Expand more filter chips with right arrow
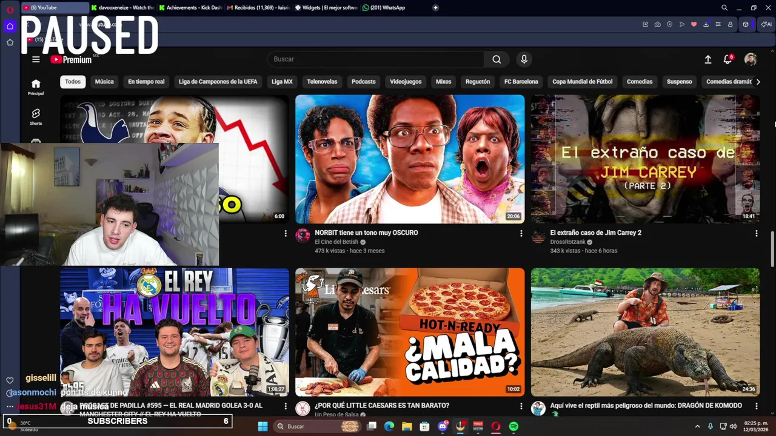The width and height of the screenshot is (776, 436). coord(757,82)
